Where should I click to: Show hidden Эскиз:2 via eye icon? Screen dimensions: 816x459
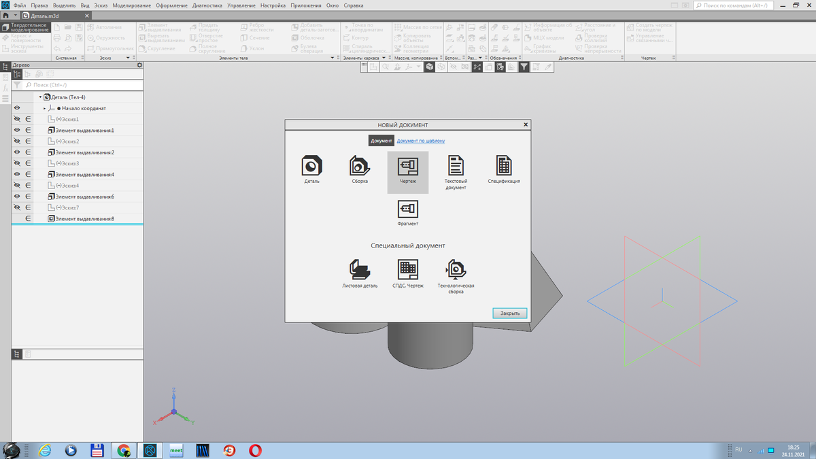coord(17,141)
